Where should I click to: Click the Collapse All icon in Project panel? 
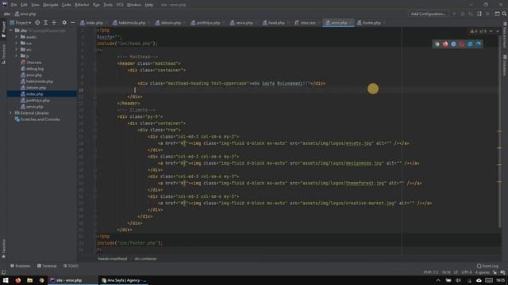click(x=54, y=23)
